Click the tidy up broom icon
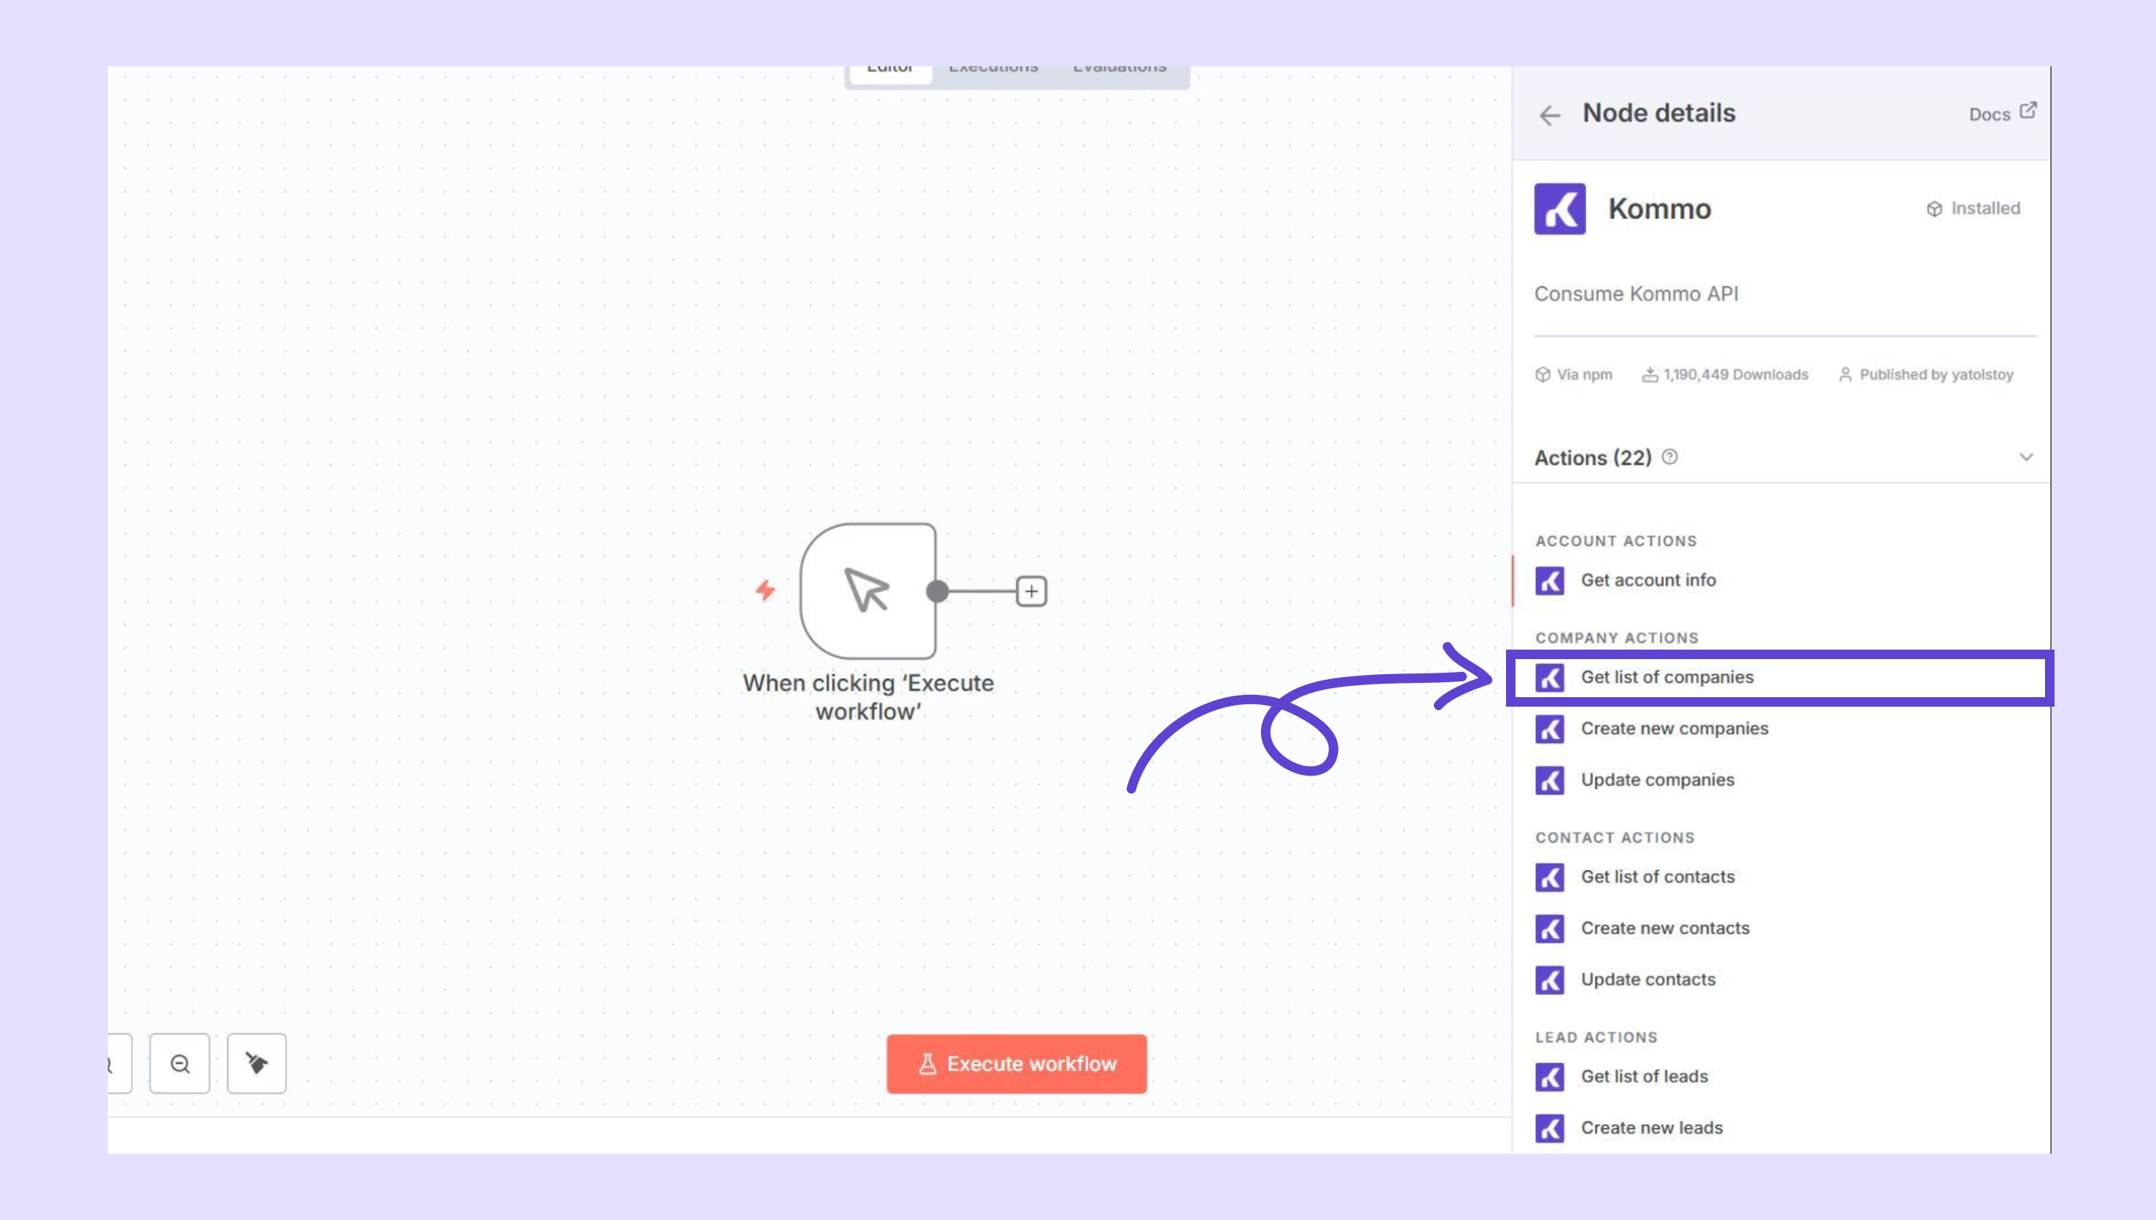This screenshot has width=2156, height=1220. tap(257, 1063)
